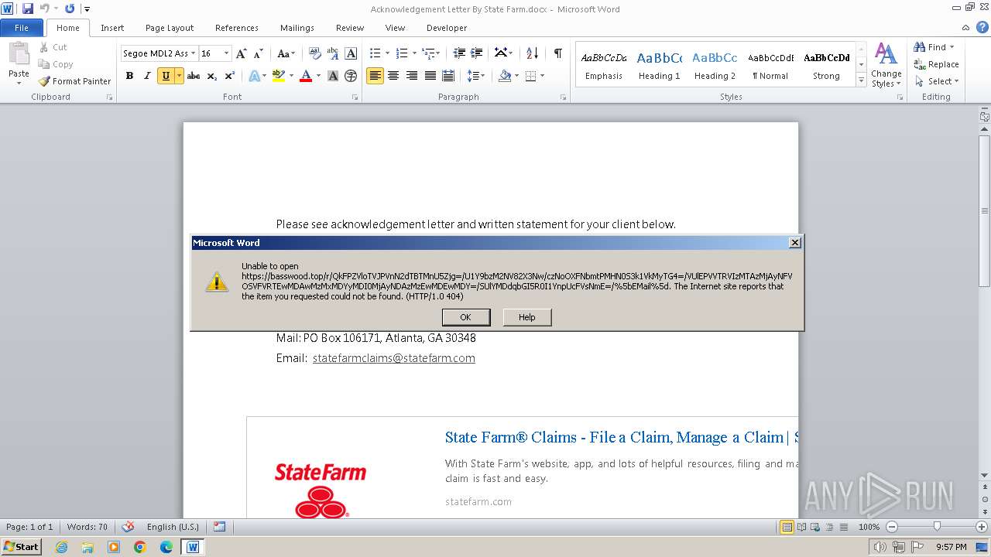Click the Paste icon
The image size is (991, 557).
pos(19,54)
